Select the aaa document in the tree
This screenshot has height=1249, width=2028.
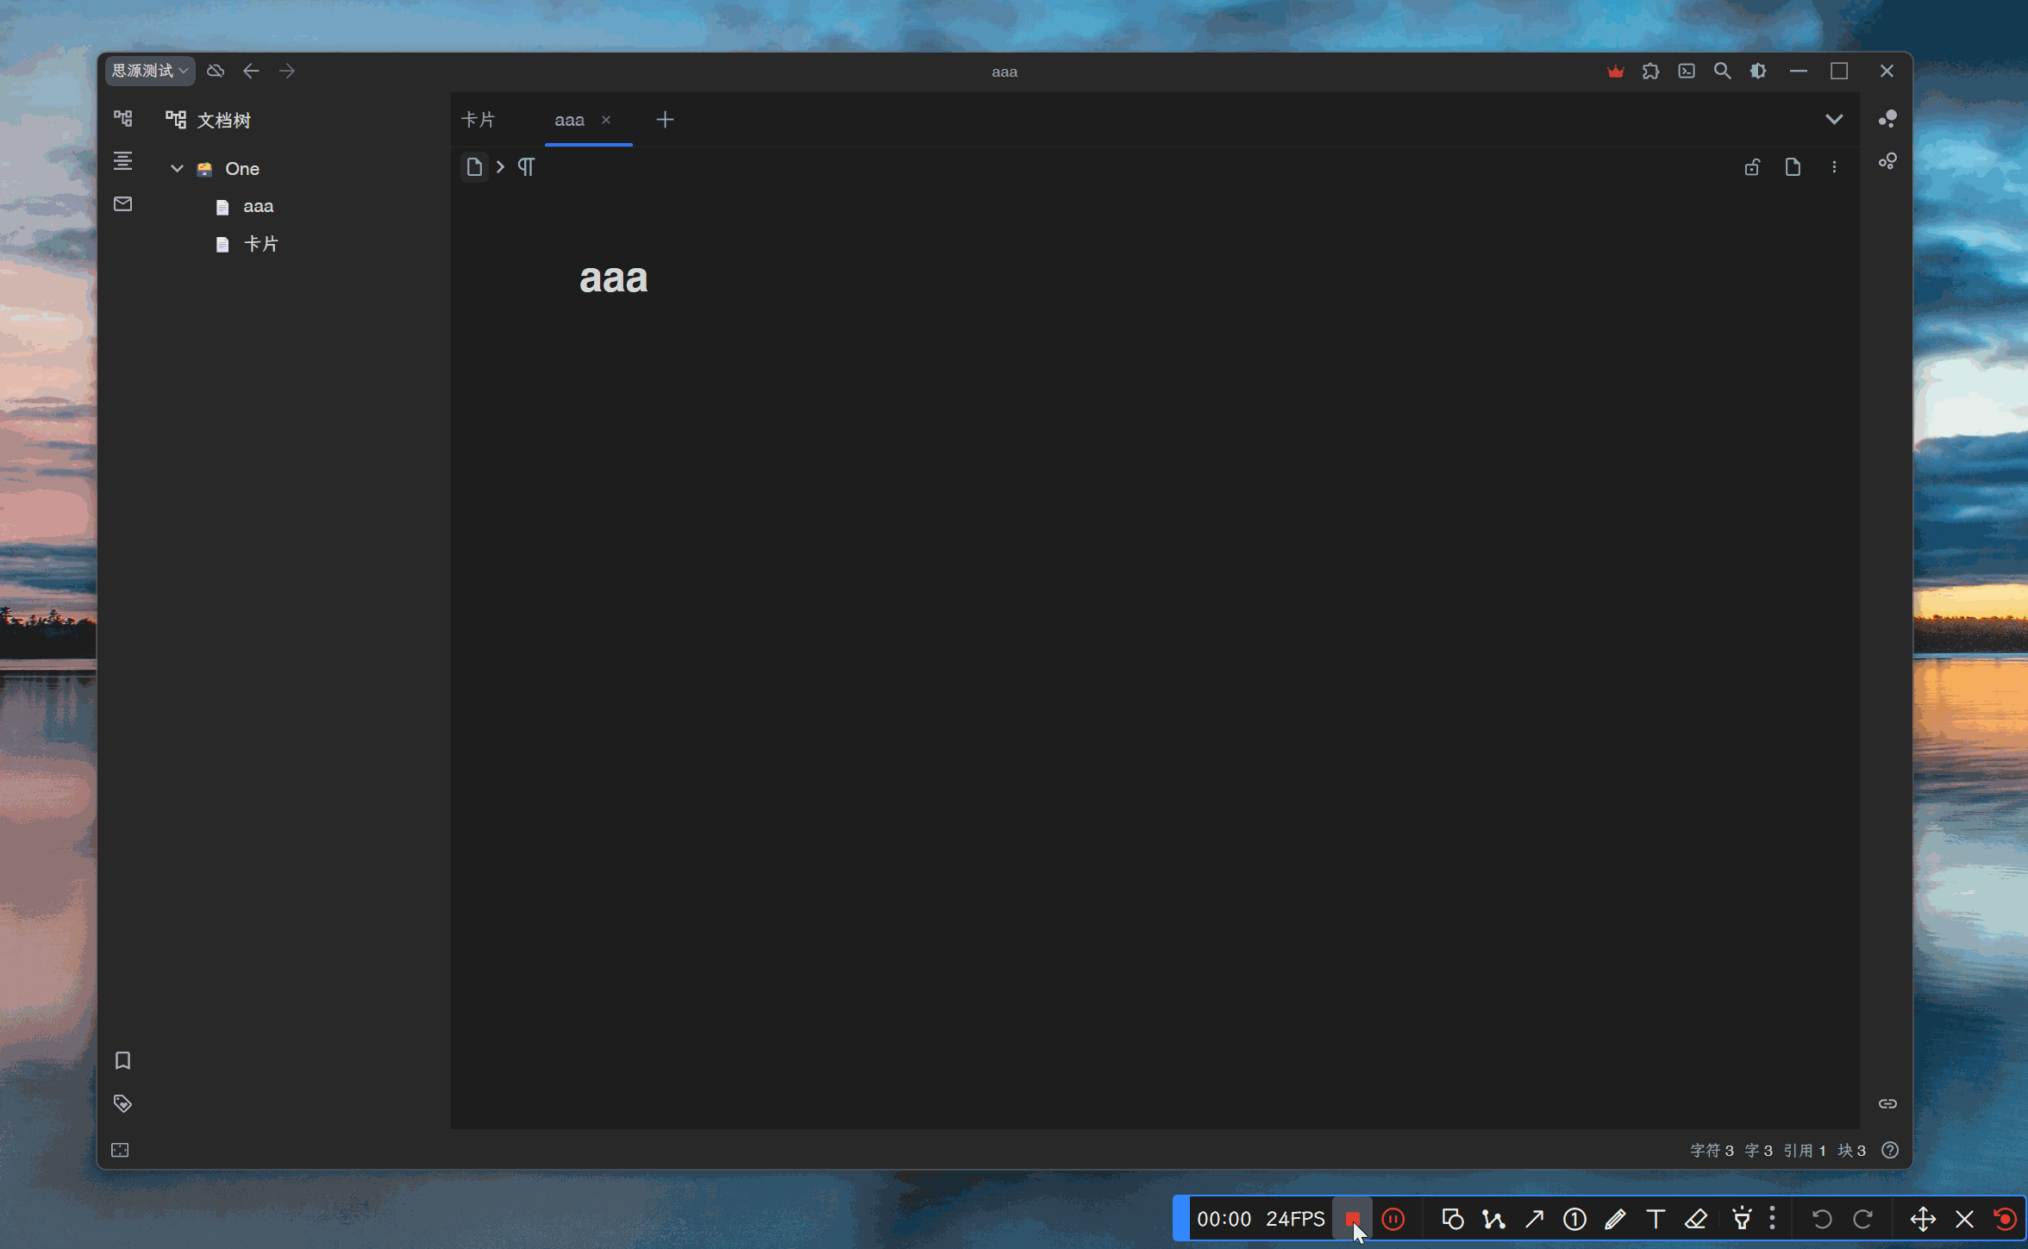tap(256, 206)
